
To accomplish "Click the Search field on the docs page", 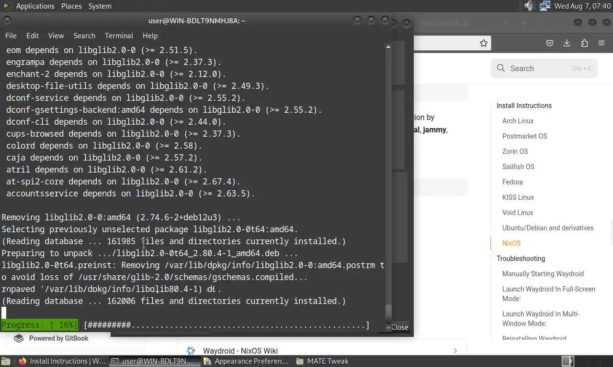I will tap(544, 68).
